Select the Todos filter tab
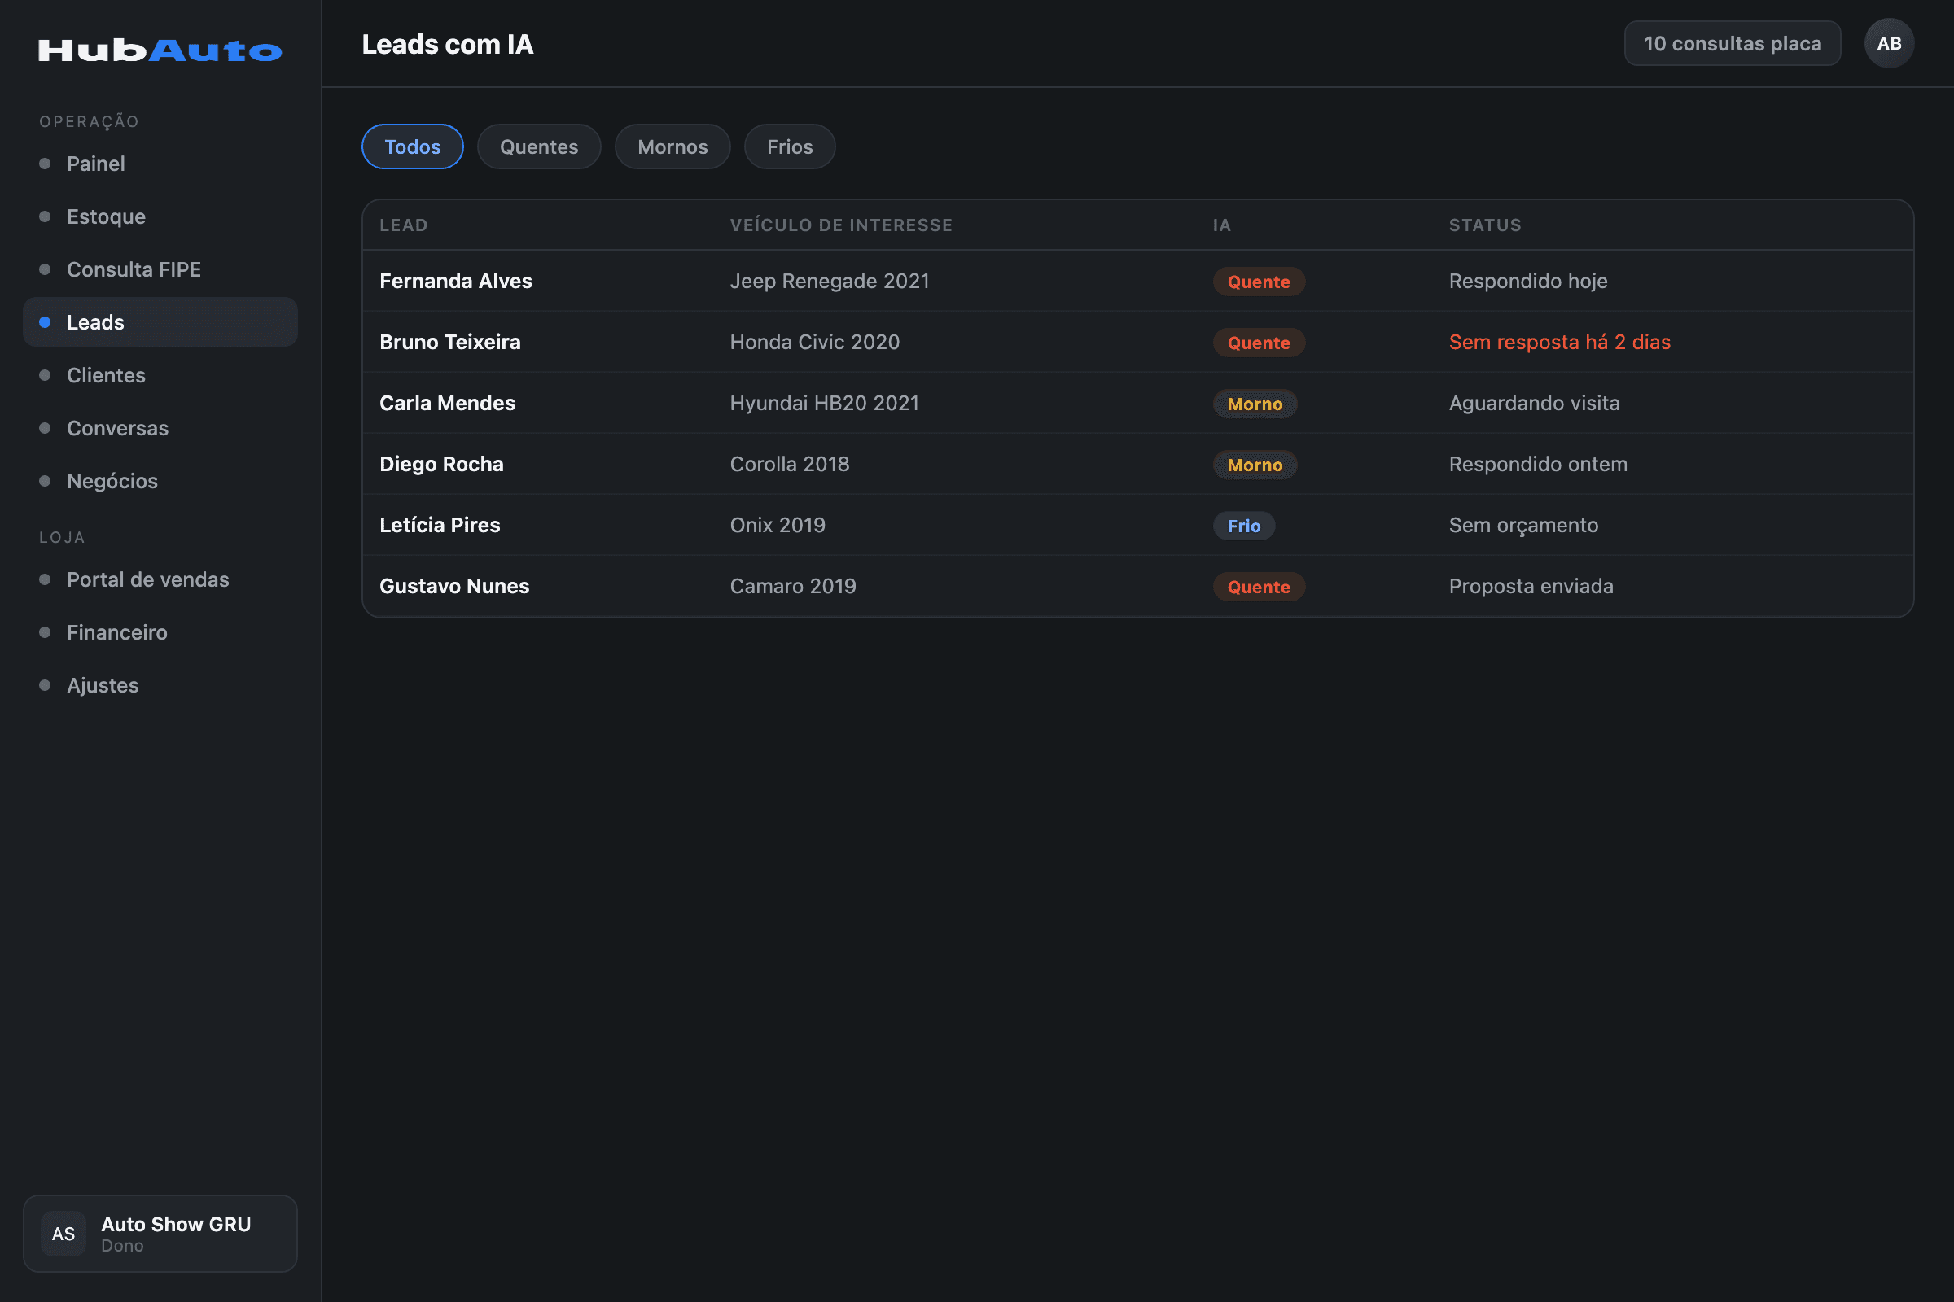The width and height of the screenshot is (1954, 1302). tap(413, 147)
